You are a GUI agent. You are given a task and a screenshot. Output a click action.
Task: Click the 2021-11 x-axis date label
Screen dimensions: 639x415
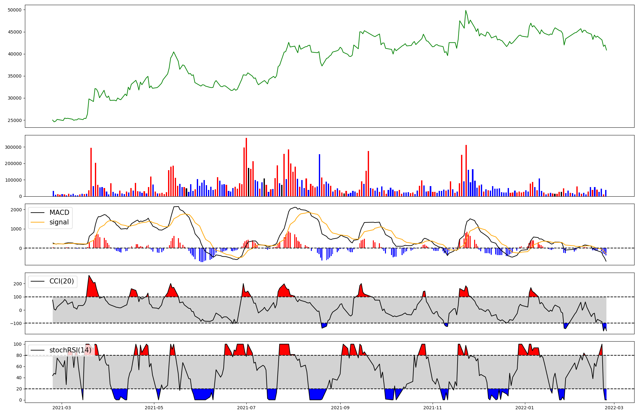tap(433, 407)
